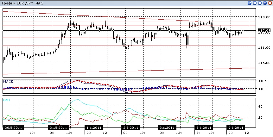Maximize the EUR/JPY chart window
The height and width of the screenshot is (137, 273).
tap(265, 3)
